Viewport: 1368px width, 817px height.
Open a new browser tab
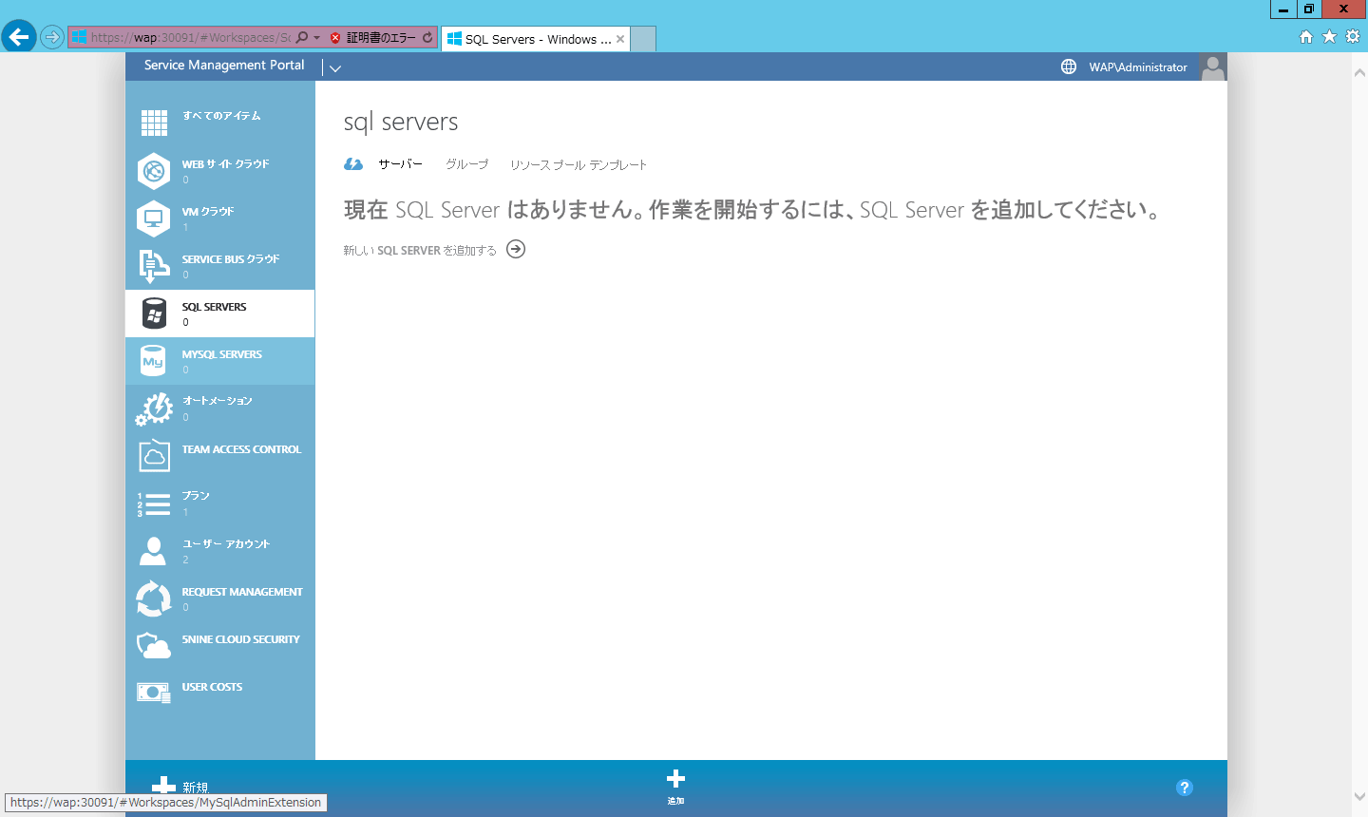tap(643, 39)
